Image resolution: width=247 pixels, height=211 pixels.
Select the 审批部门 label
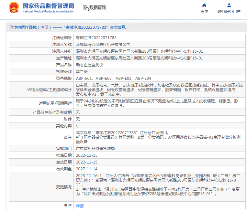[x=64, y=148]
